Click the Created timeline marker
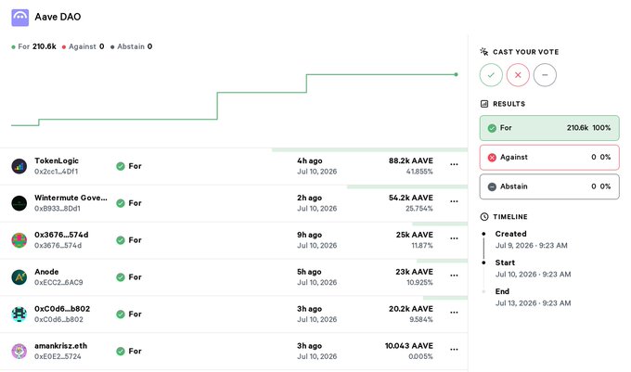Viewport: 631px width, 372px height. (483, 234)
